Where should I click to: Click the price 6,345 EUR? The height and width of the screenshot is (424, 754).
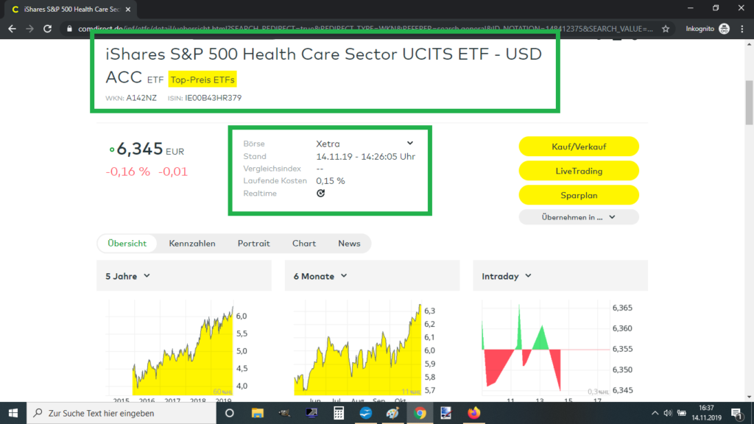(150, 149)
